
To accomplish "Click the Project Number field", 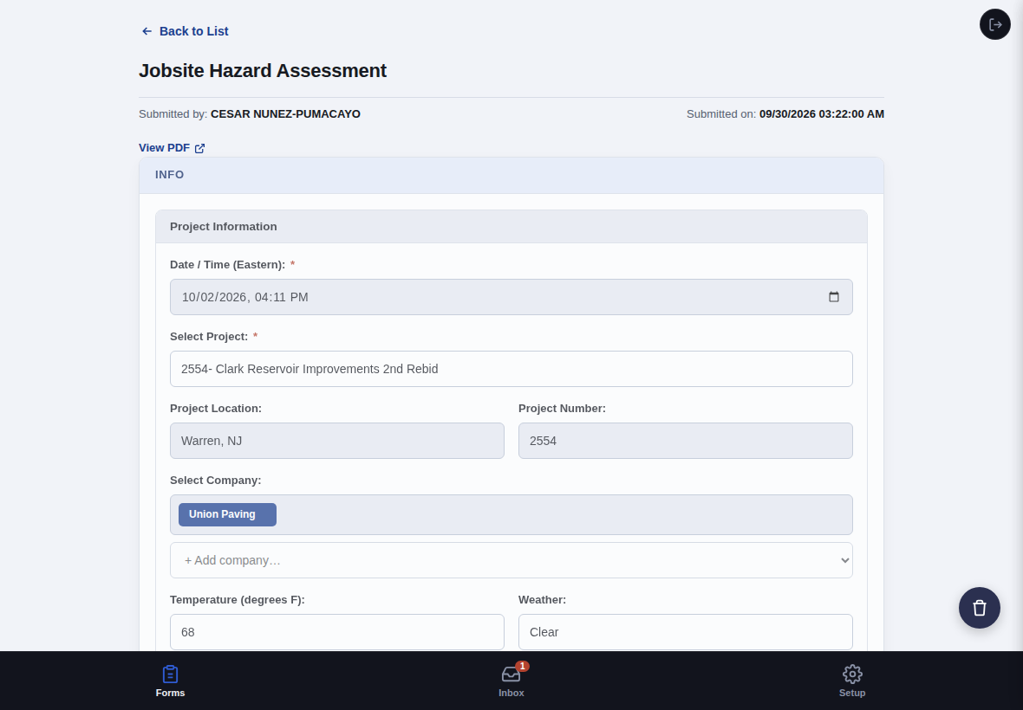I will [686, 441].
